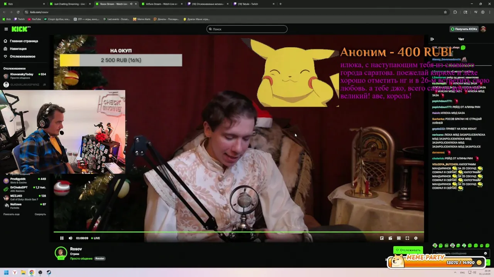This screenshot has height=277, width=494.
Task: Open taskbar volume control
Action: click(x=474, y=272)
